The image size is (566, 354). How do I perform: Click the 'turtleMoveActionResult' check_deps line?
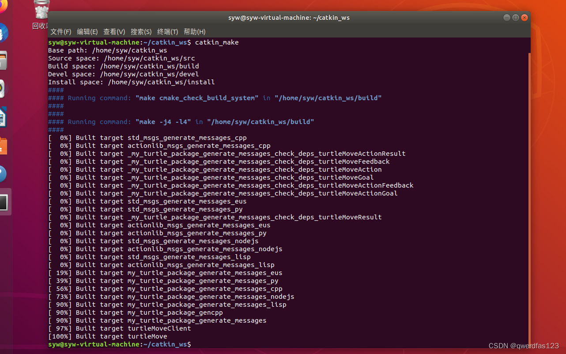click(x=227, y=154)
